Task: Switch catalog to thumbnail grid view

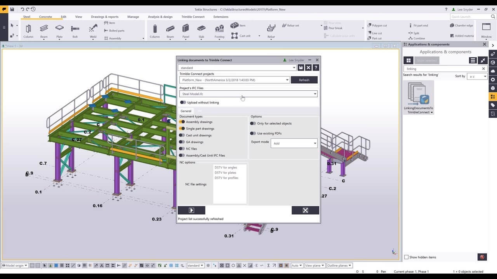Action: click(x=408, y=60)
